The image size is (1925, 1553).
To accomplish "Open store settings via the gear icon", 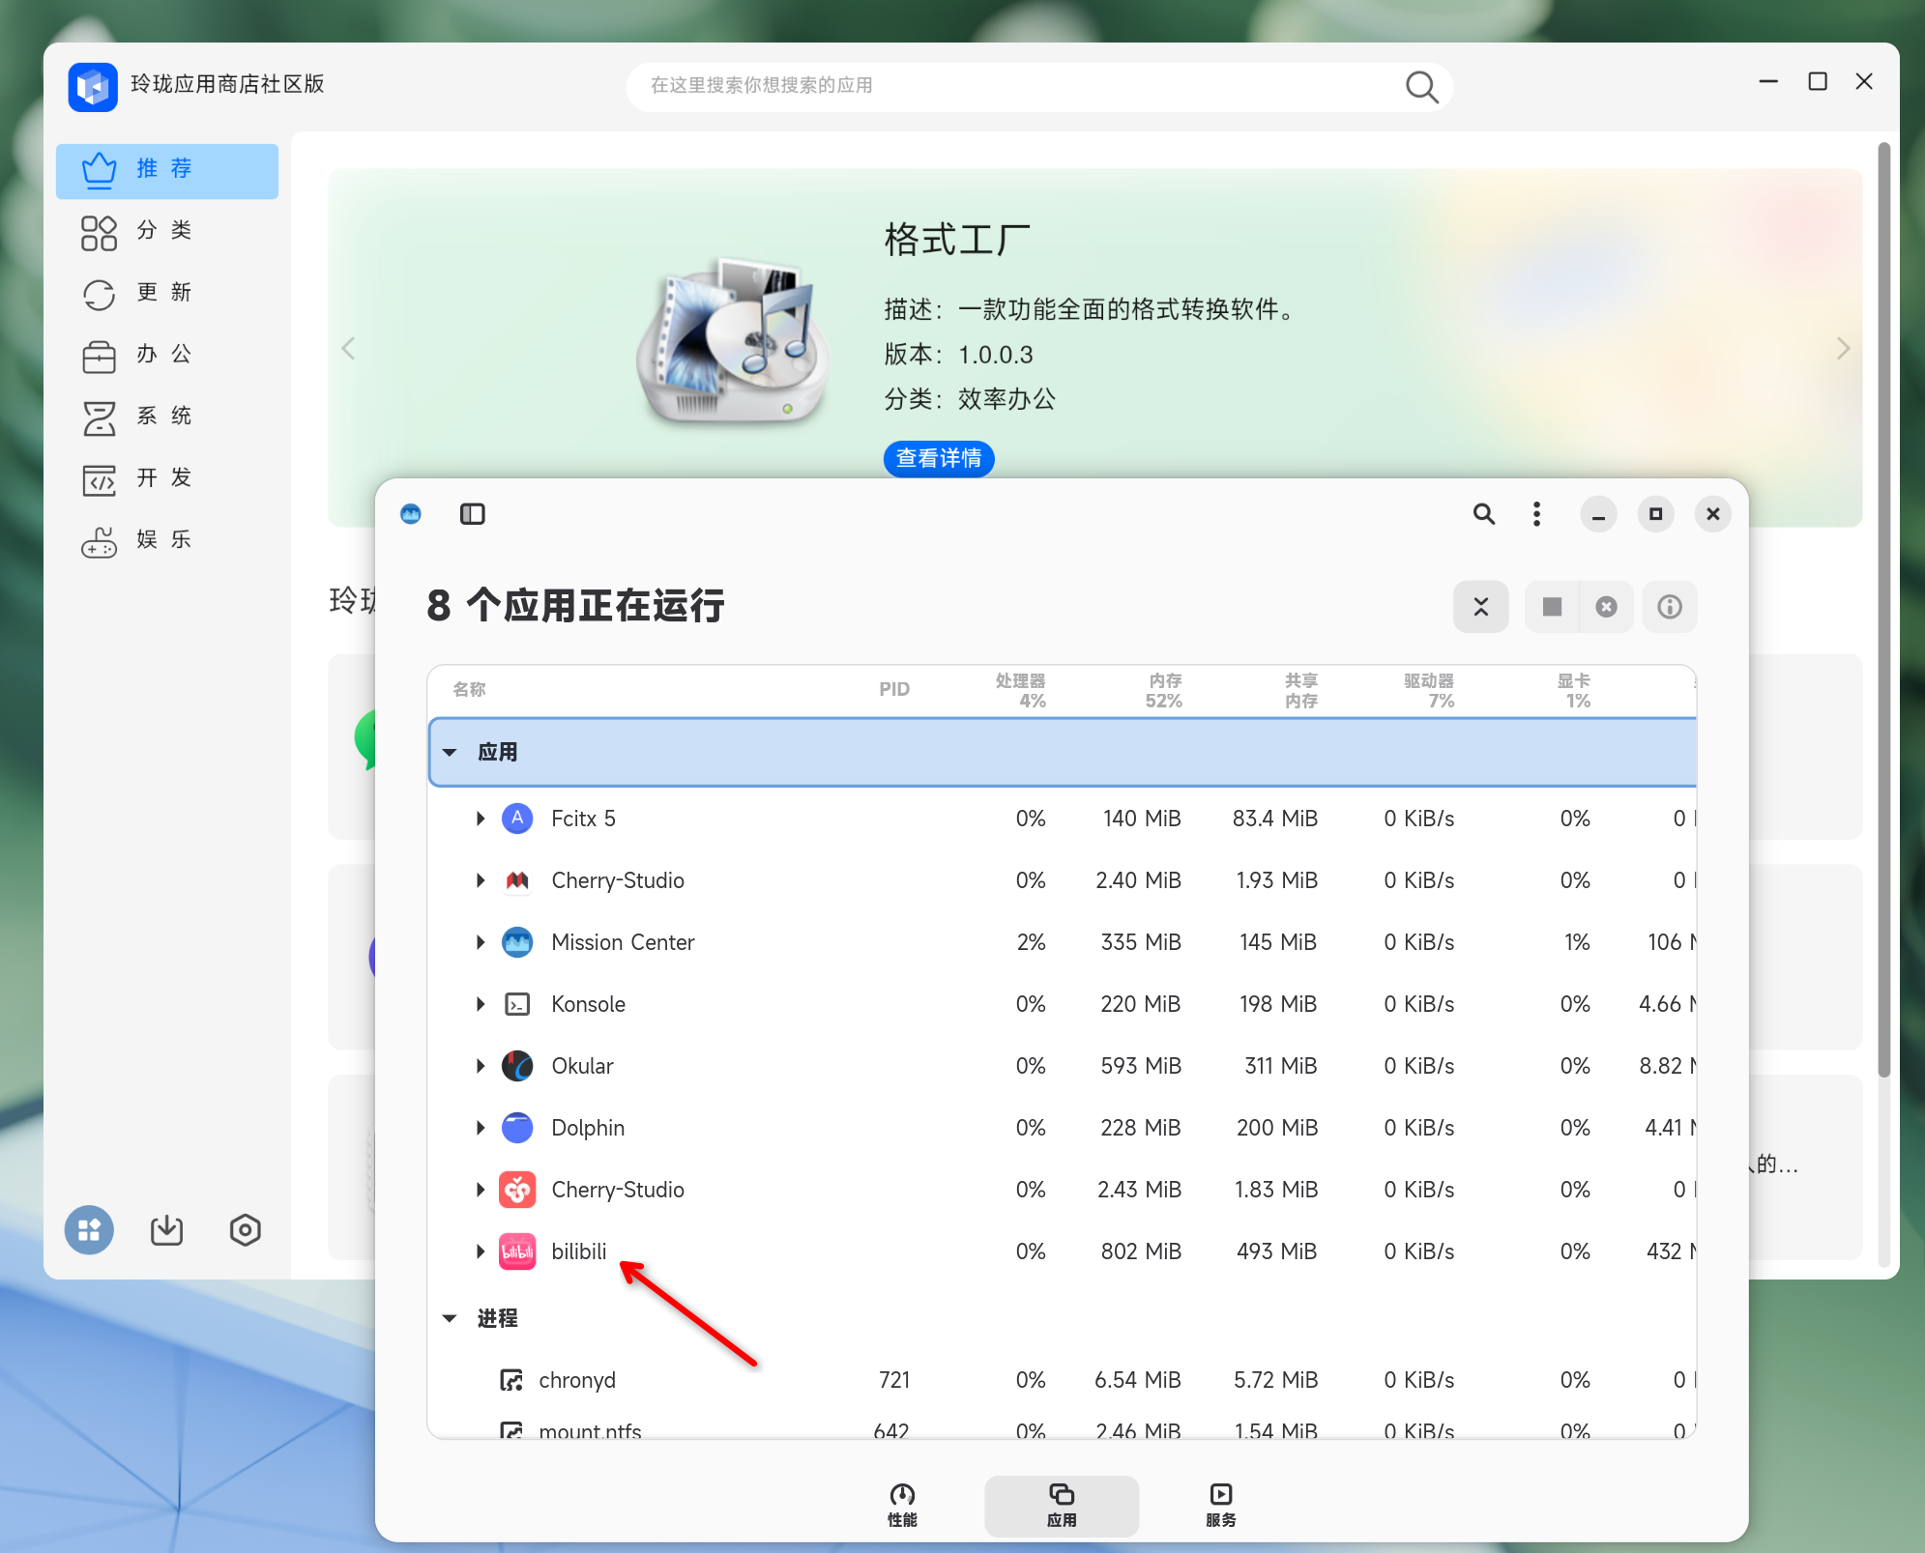I will pyautogui.click(x=245, y=1230).
